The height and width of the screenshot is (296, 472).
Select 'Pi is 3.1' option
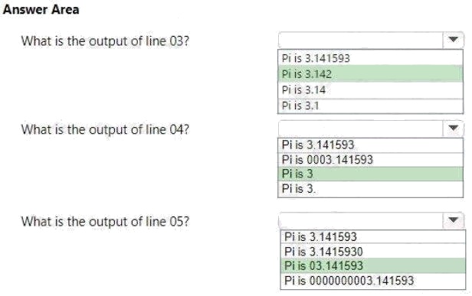click(370, 106)
